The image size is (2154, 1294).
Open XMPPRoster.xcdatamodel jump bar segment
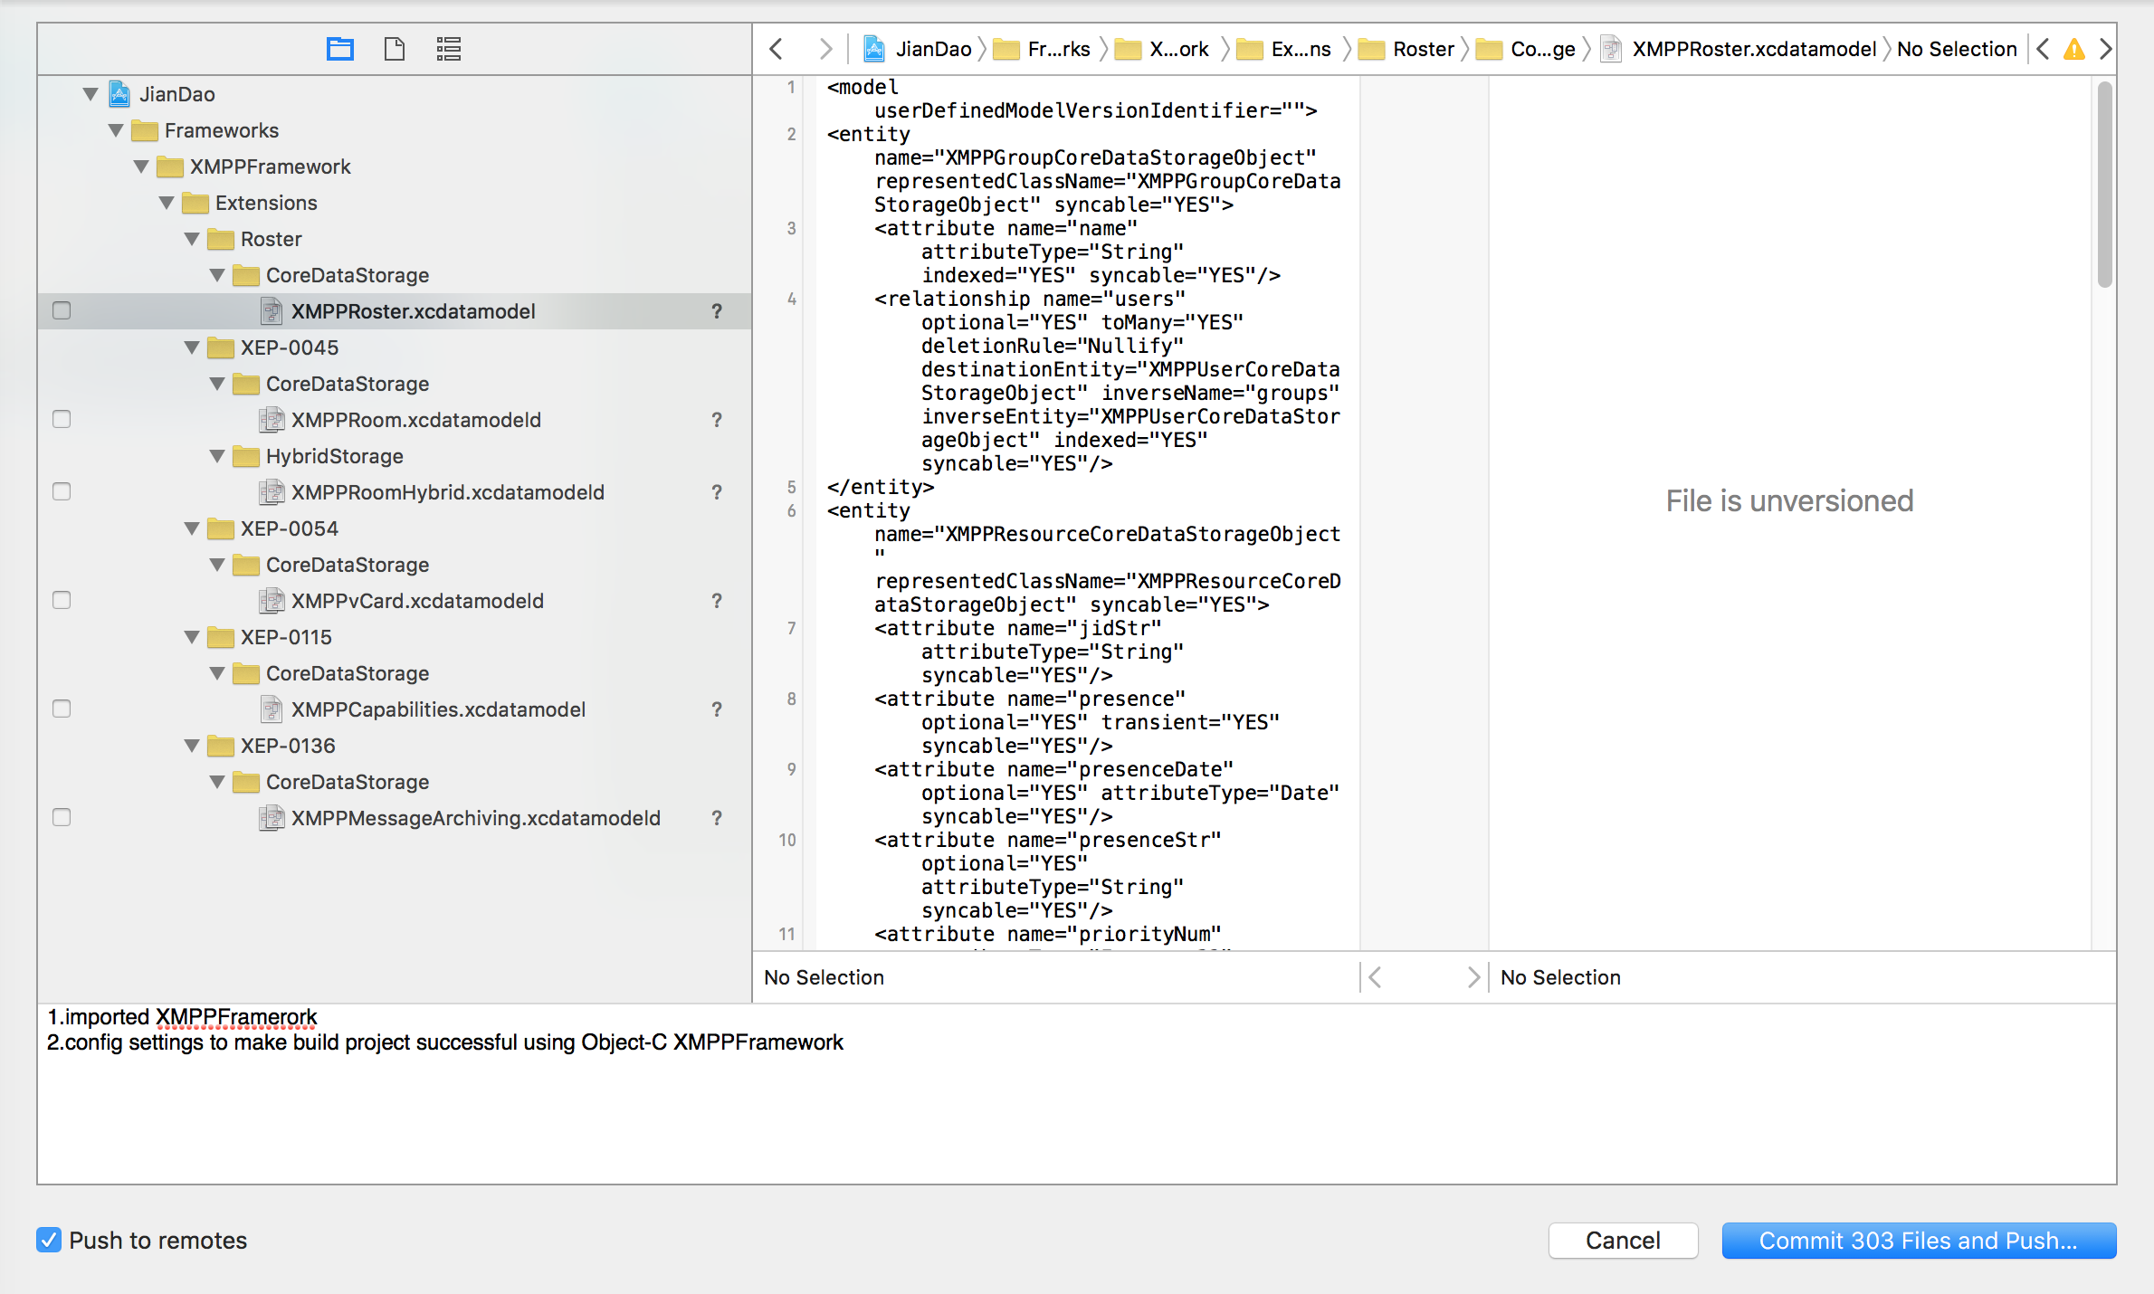[x=1753, y=49]
